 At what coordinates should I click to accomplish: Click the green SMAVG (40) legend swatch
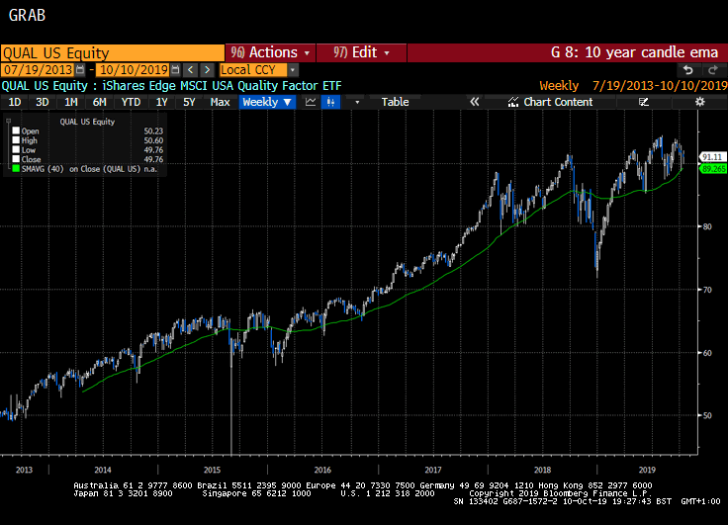point(16,169)
